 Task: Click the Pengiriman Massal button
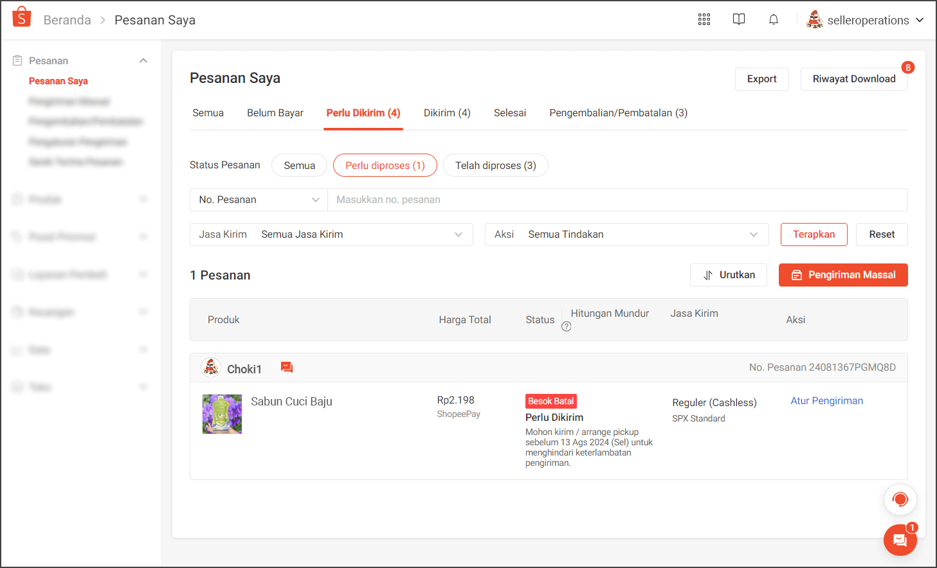(843, 275)
